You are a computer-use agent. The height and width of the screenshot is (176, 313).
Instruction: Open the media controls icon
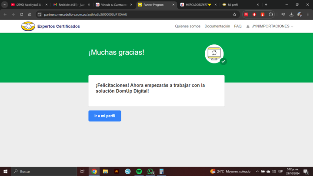point(283,14)
